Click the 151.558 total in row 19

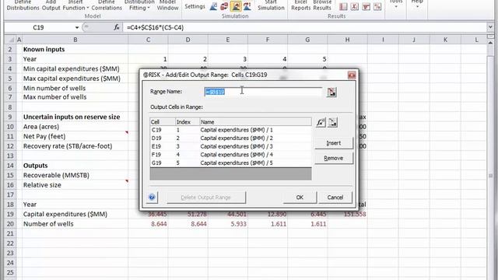pos(355,215)
